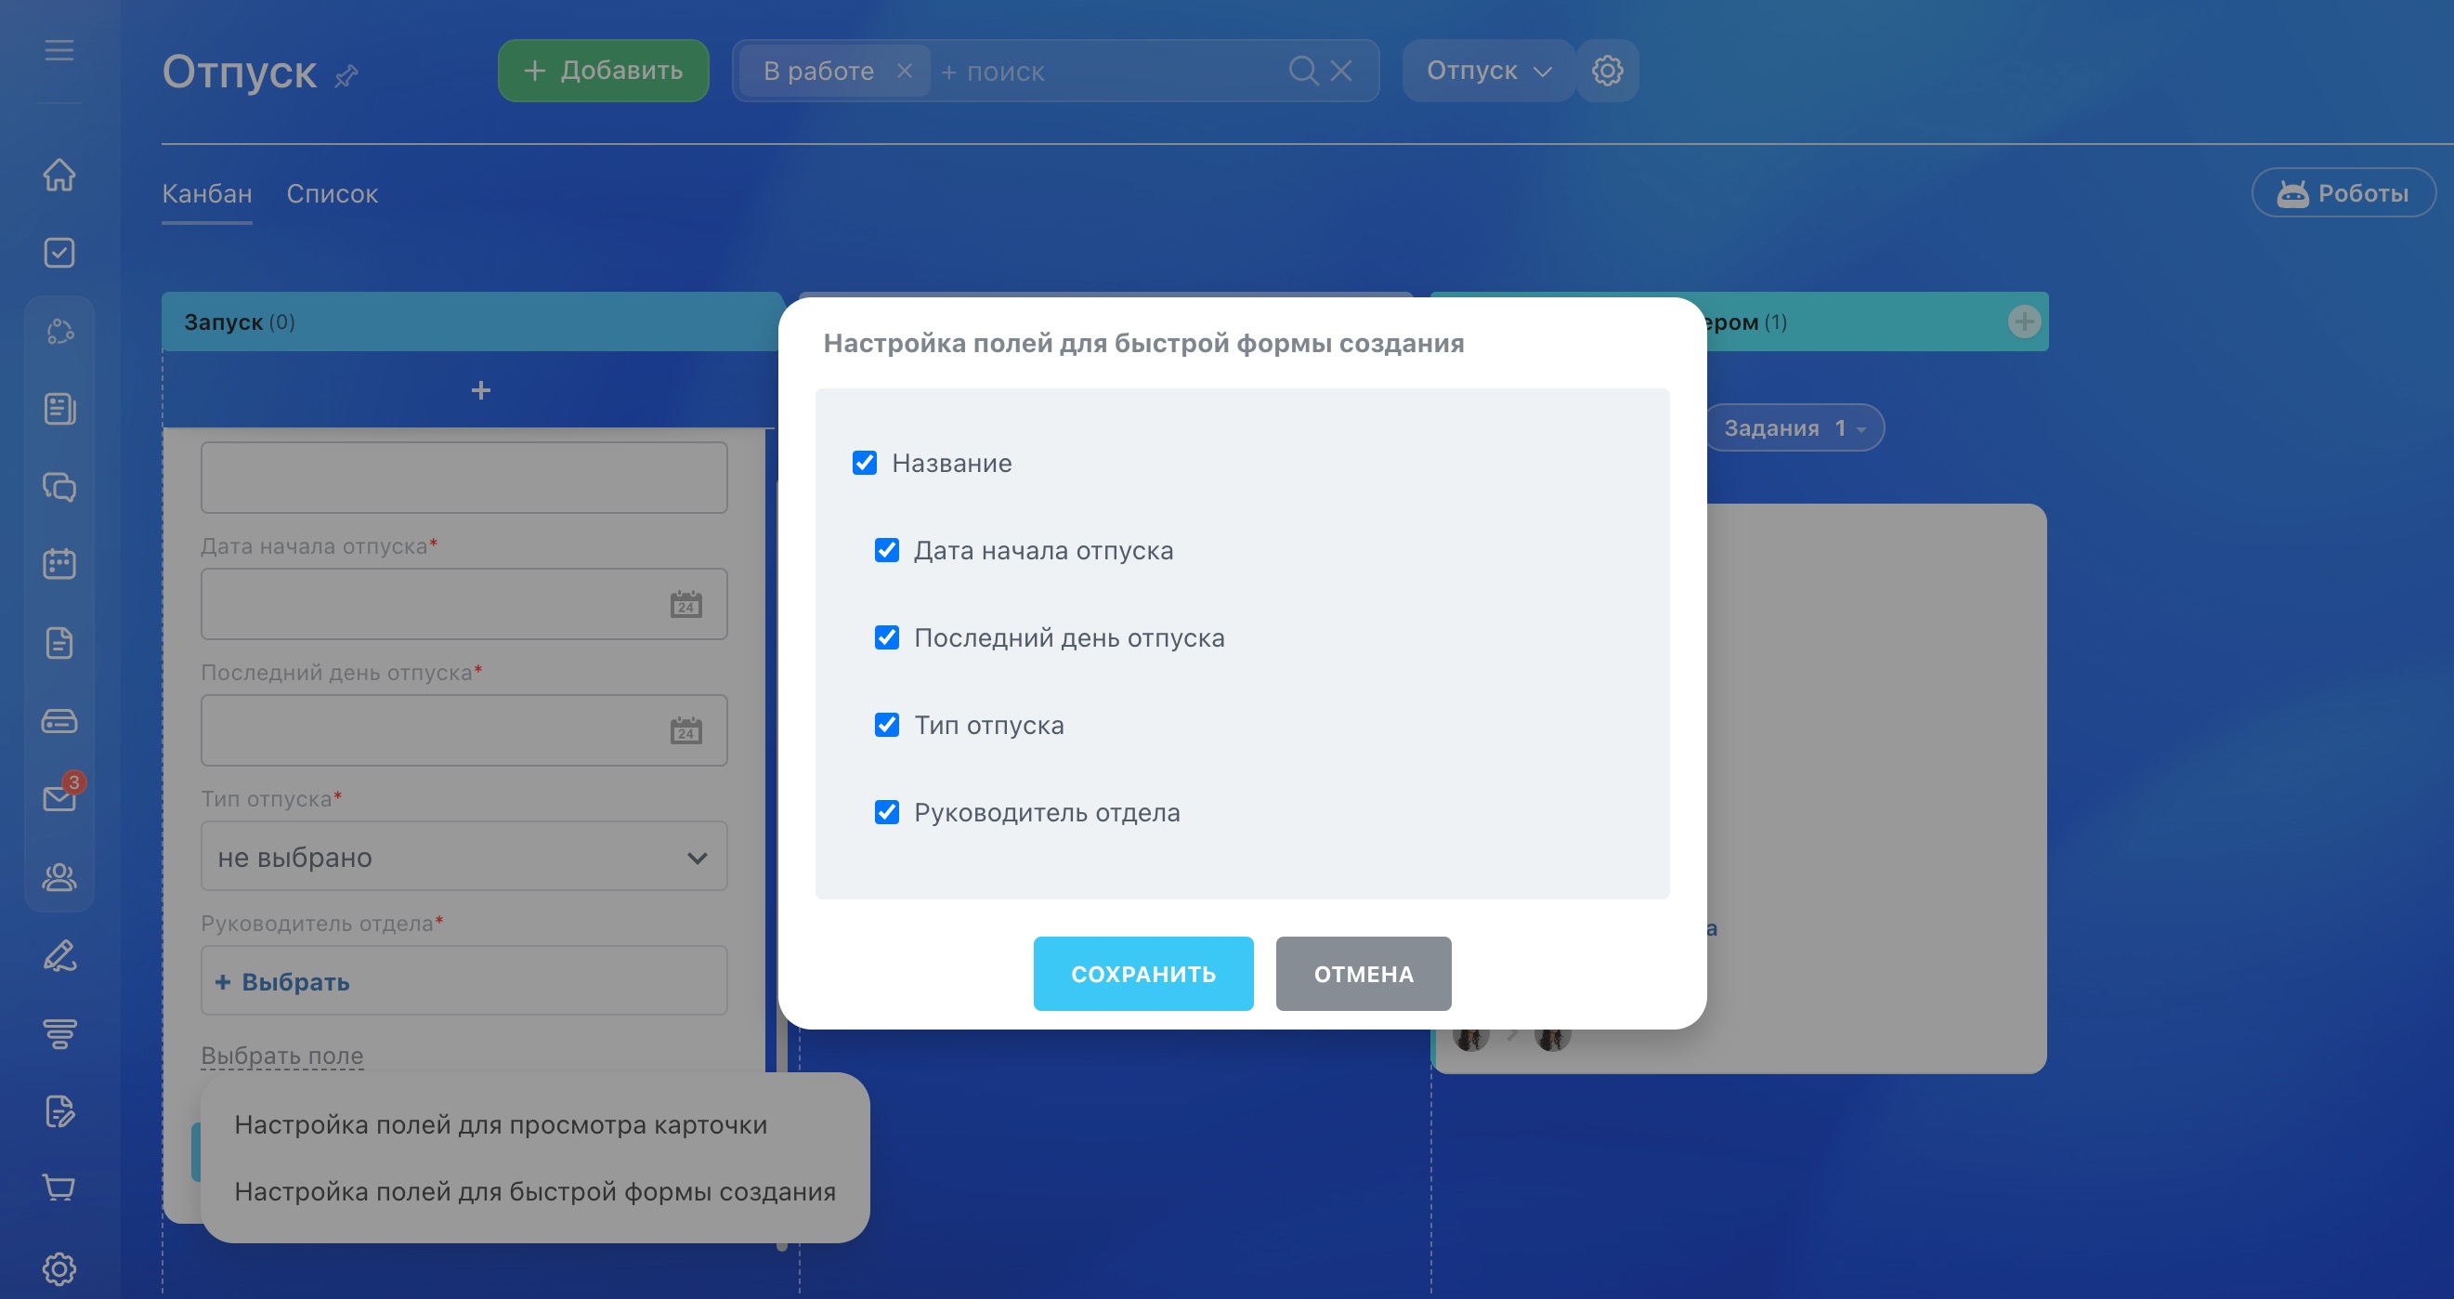Click the pin icon beside Отпуск title
The height and width of the screenshot is (1299, 2454).
pos(346,75)
